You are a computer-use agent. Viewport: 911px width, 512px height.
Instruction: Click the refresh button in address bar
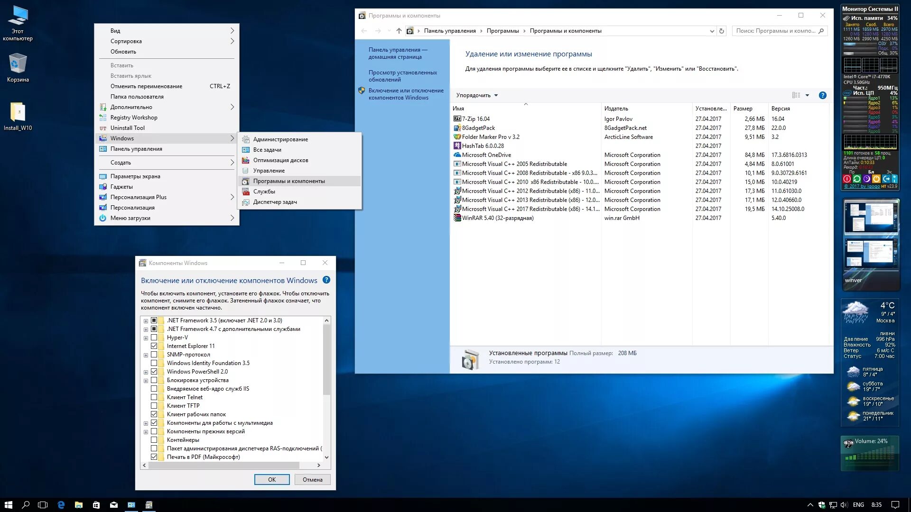point(722,31)
